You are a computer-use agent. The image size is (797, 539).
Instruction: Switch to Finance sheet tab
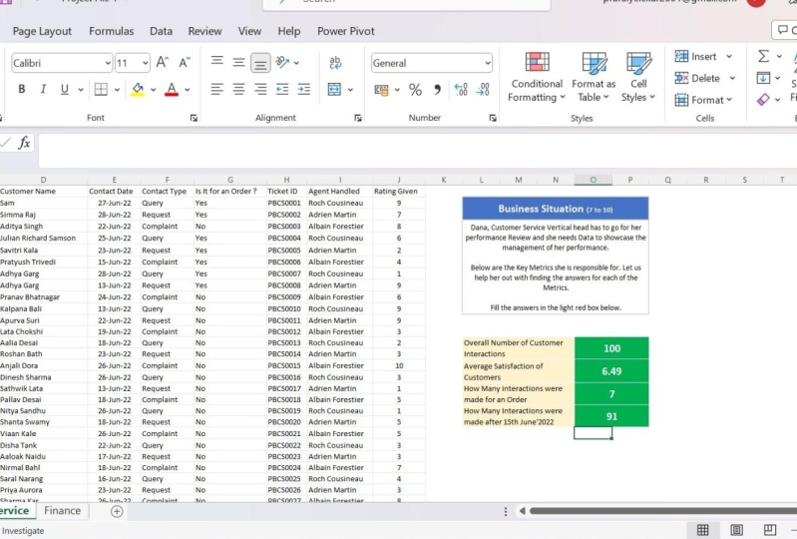(x=62, y=510)
